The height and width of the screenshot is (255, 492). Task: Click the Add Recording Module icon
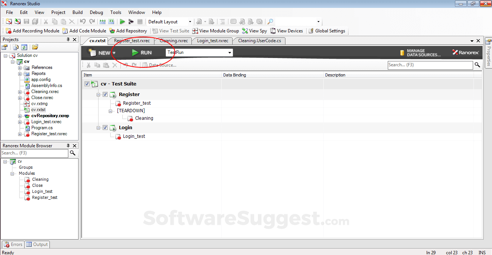coord(9,31)
